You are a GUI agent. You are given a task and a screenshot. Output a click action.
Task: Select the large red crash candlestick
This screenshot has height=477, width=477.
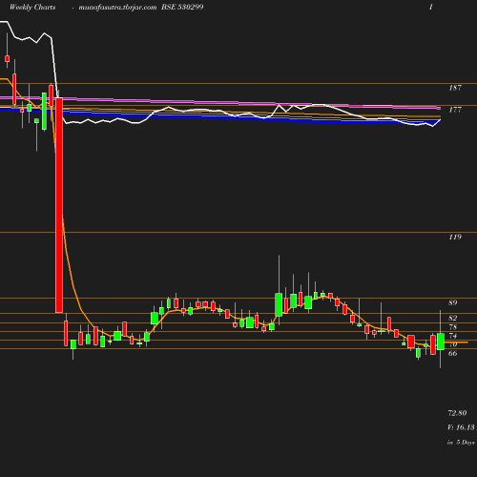59,205
